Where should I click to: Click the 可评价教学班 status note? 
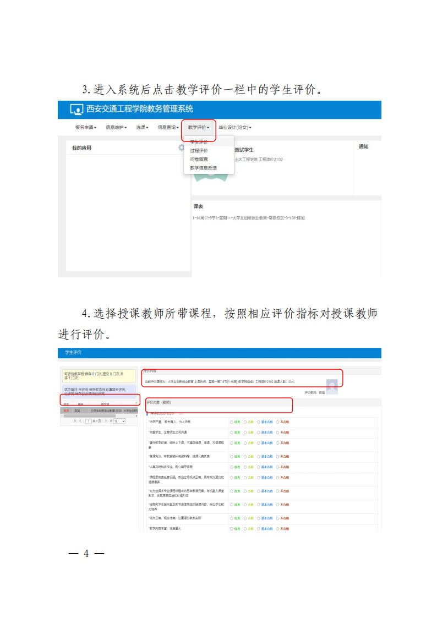(x=99, y=376)
